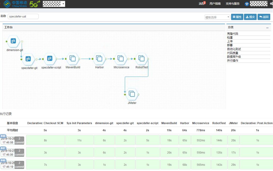Screen dimensions: 273x171
Task: Click the #48 build number badge
Action: [x=3, y=136]
